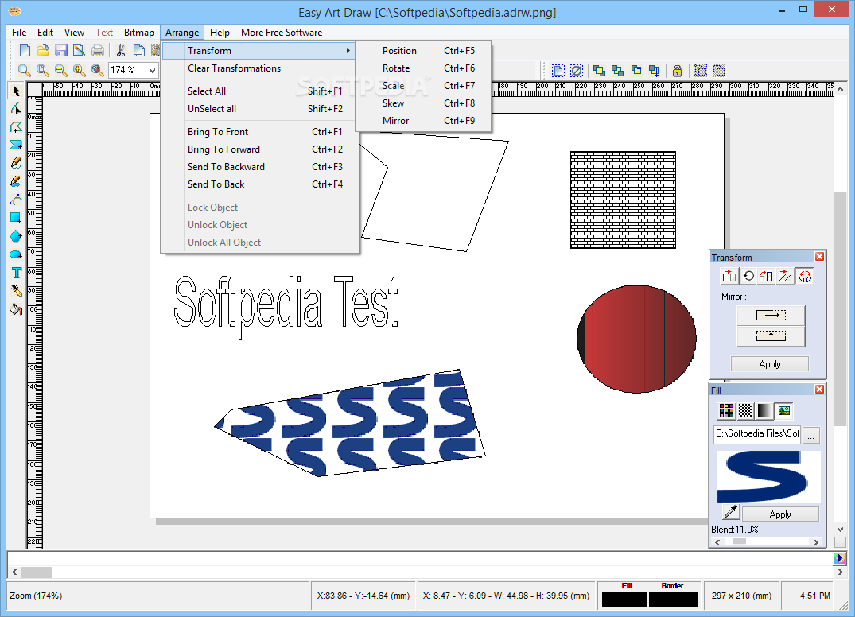
Task: Select the freehand pencil line tool
Action: [x=16, y=163]
